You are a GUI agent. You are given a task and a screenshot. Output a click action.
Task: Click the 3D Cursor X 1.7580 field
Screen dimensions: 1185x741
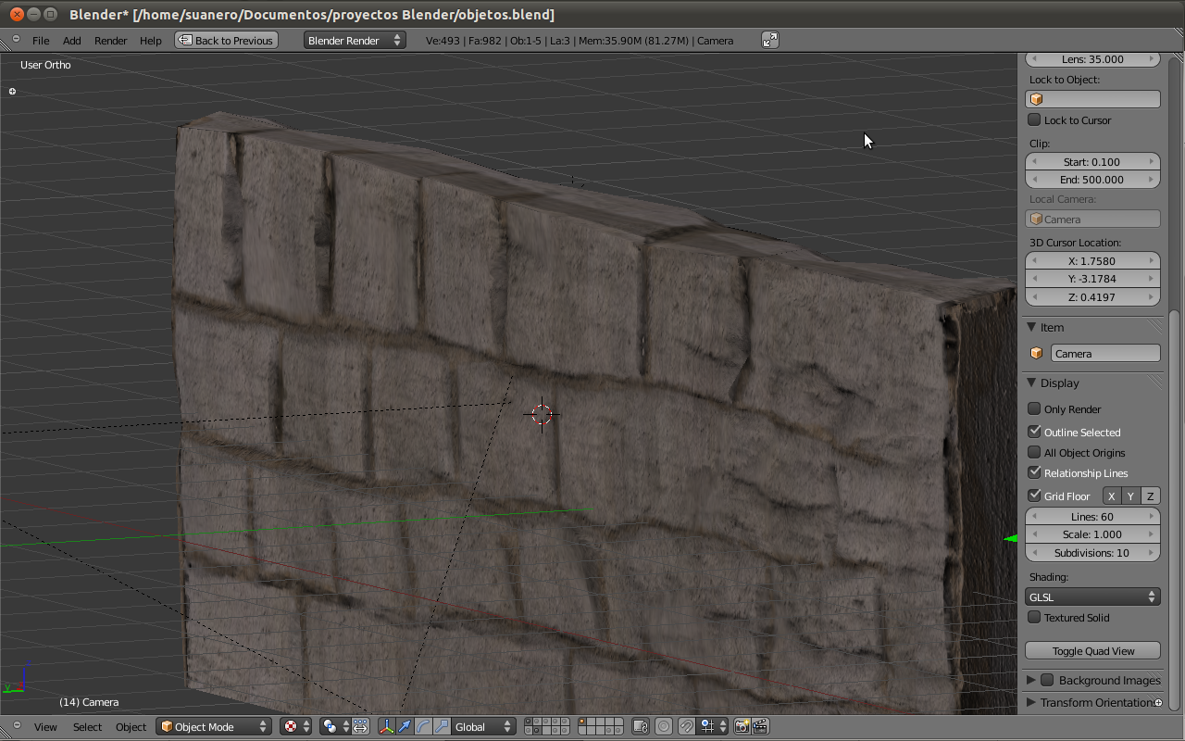[x=1092, y=260]
